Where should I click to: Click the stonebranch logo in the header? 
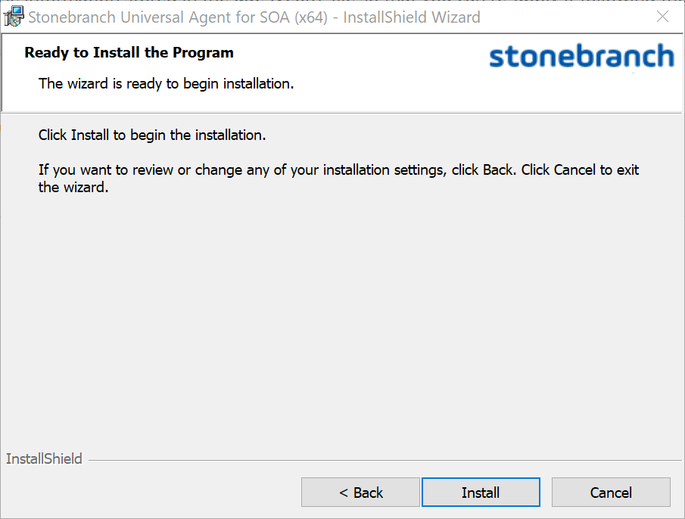(x=581, y=57)
